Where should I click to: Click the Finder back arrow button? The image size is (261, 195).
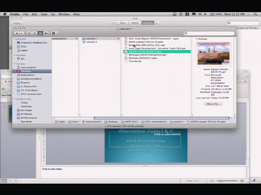[17, 33]
